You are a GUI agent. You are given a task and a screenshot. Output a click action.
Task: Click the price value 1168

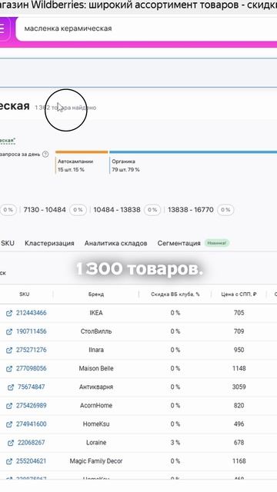pyautogui.click(x=239, y=461)
